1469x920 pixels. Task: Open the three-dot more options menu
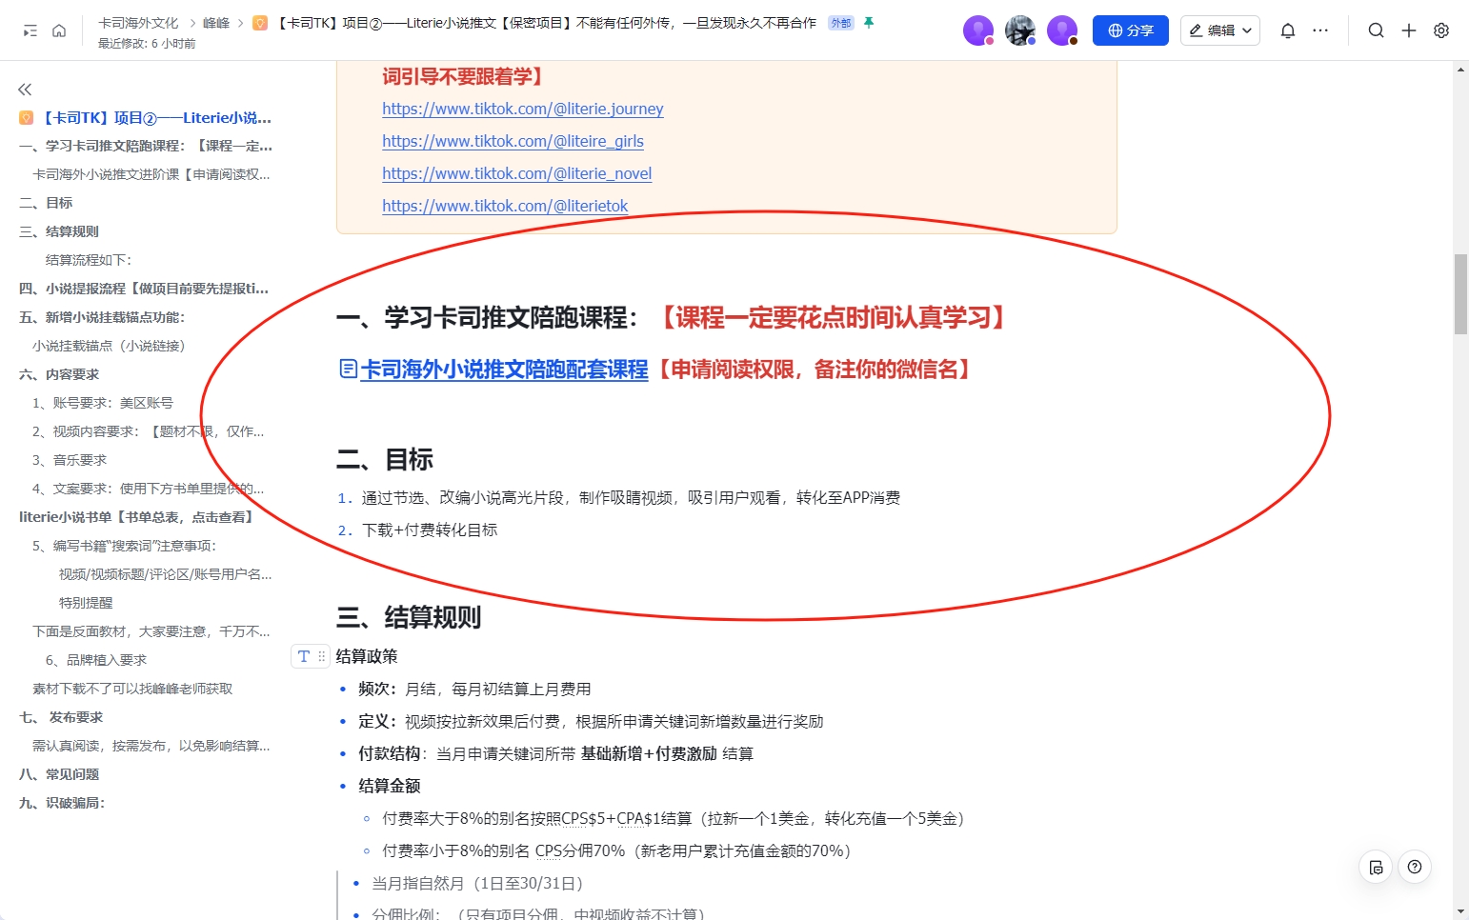(x=1320, y=30)
